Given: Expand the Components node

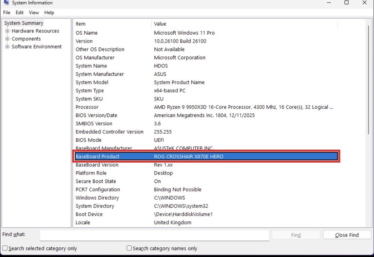Looking at the screenshot, I should click(7, 39).
